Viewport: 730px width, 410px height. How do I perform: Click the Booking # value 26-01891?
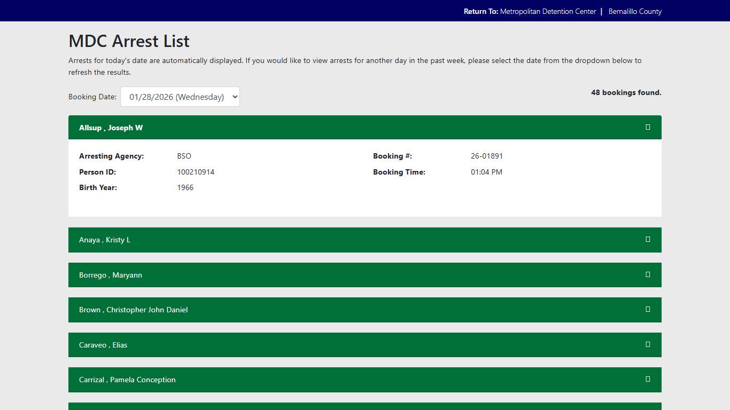pyautogui.click(x=487, y=156)
